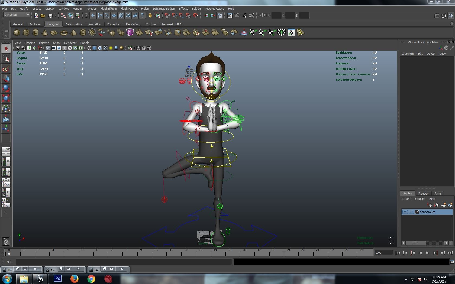Activate the Rotate tool in toolbox
Viewport: 455px width, 284px height.
pos(6,88)
